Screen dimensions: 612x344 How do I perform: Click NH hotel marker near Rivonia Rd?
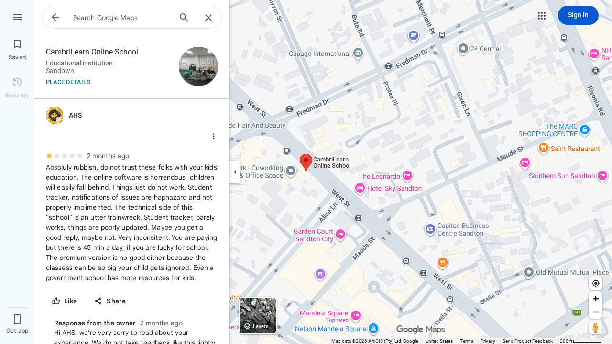(x=594, y=54)
